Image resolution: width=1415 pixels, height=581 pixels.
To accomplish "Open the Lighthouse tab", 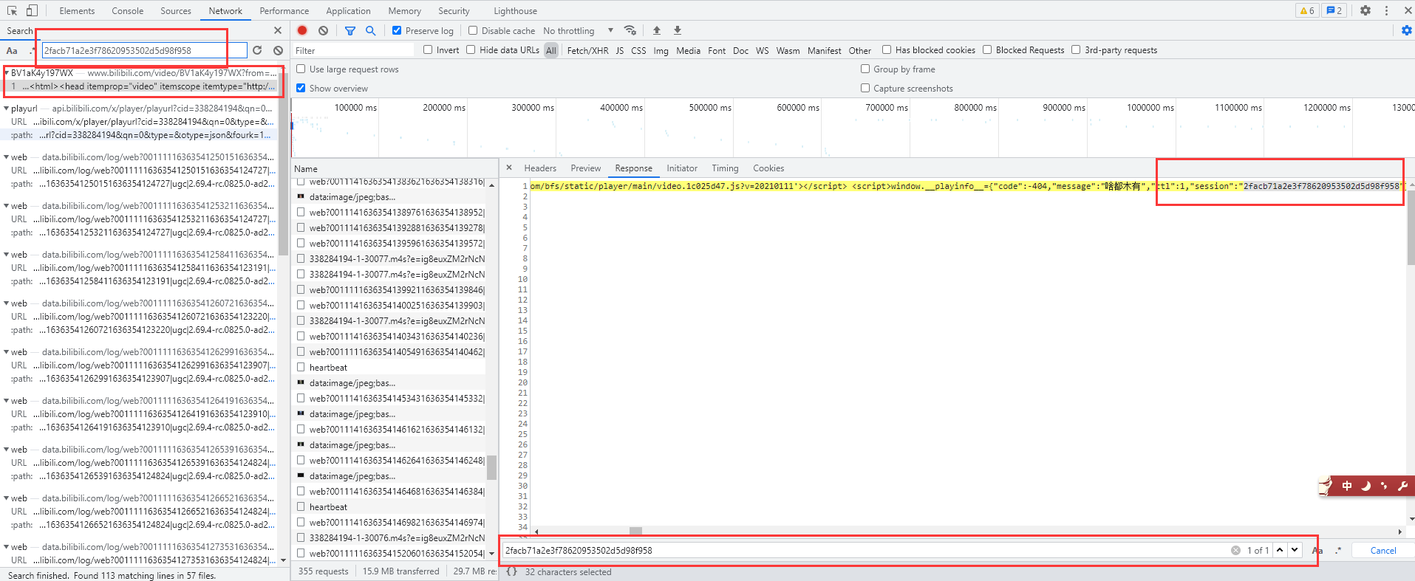I will (516, 11).
